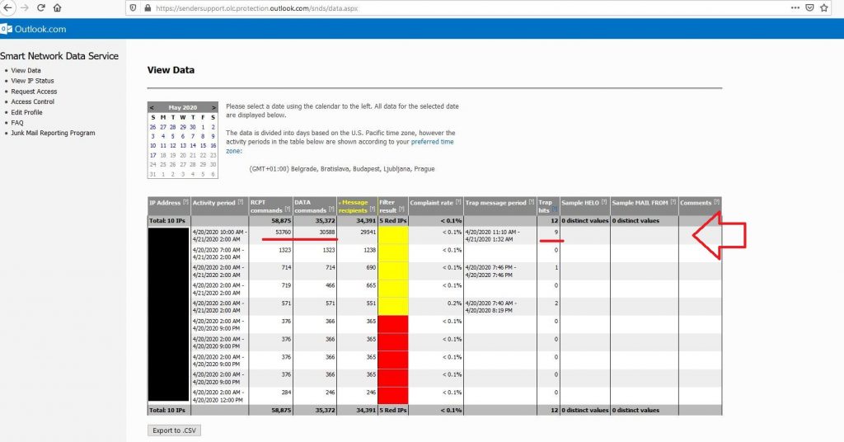Go to browser home page

(56, 7)
